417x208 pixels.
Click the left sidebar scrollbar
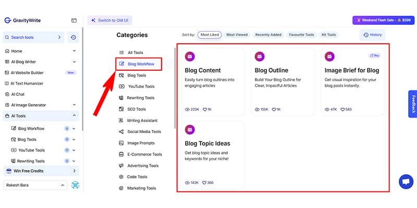(x=82, y=80)
